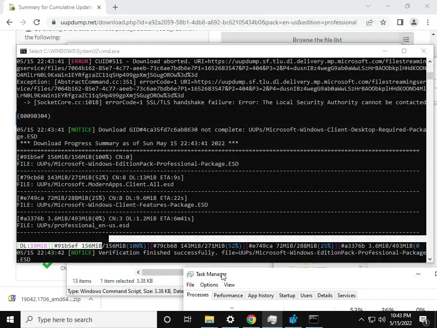437x328 pixels.
Task: Open Windows Start menu
Action: [x=10, y=319]
